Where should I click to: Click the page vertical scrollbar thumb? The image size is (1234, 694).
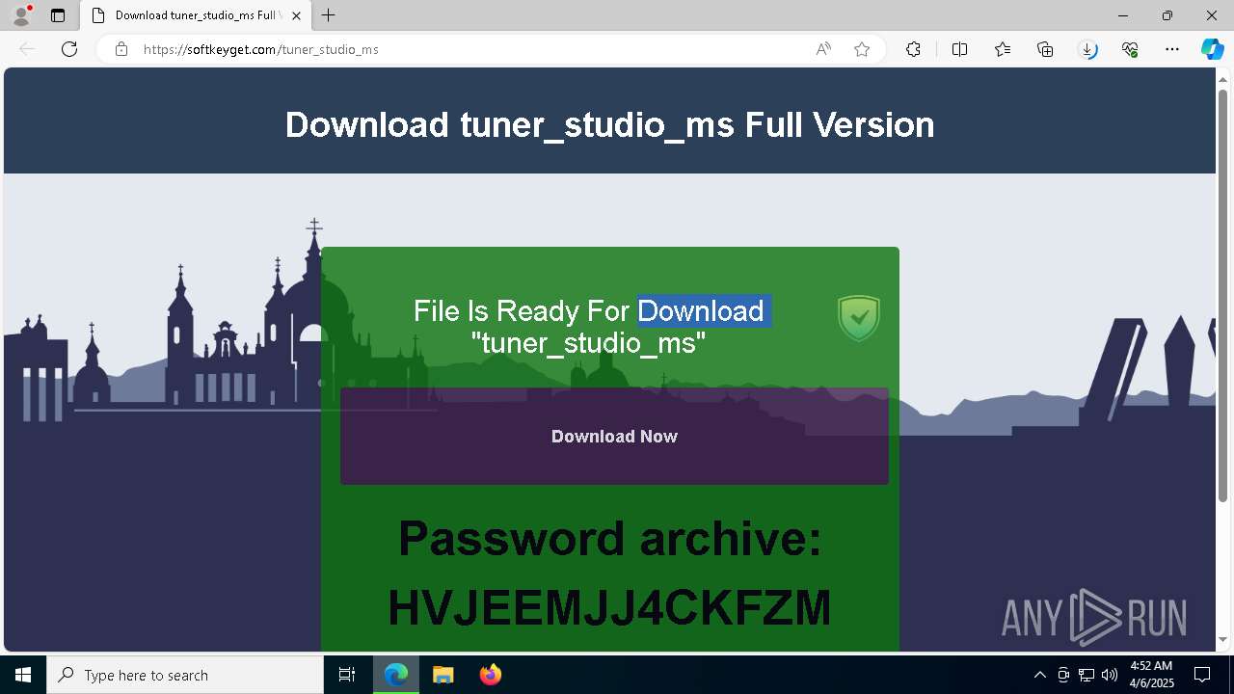tap(1222, 294)
